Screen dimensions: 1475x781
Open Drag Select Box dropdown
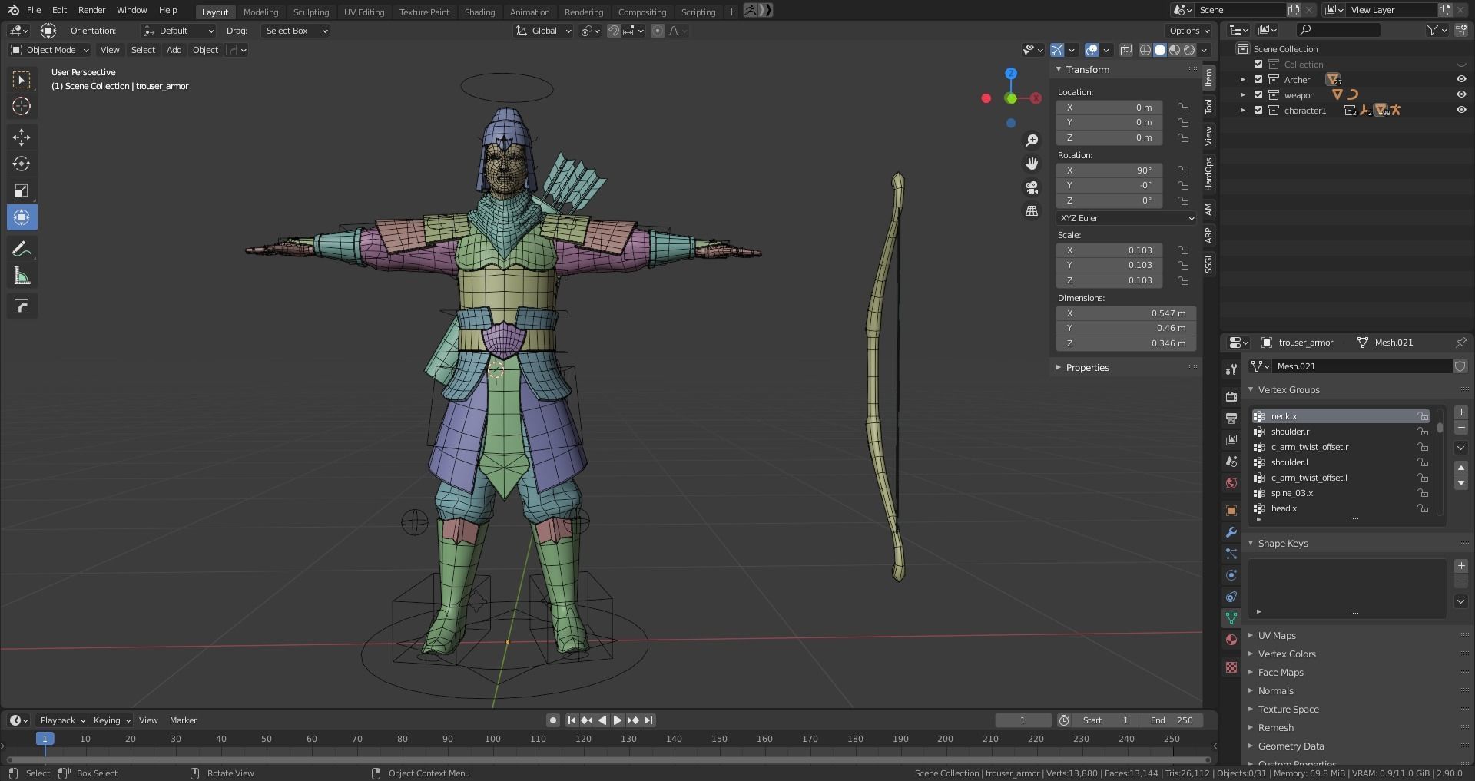pyautogui.click(x=296, y=31)
